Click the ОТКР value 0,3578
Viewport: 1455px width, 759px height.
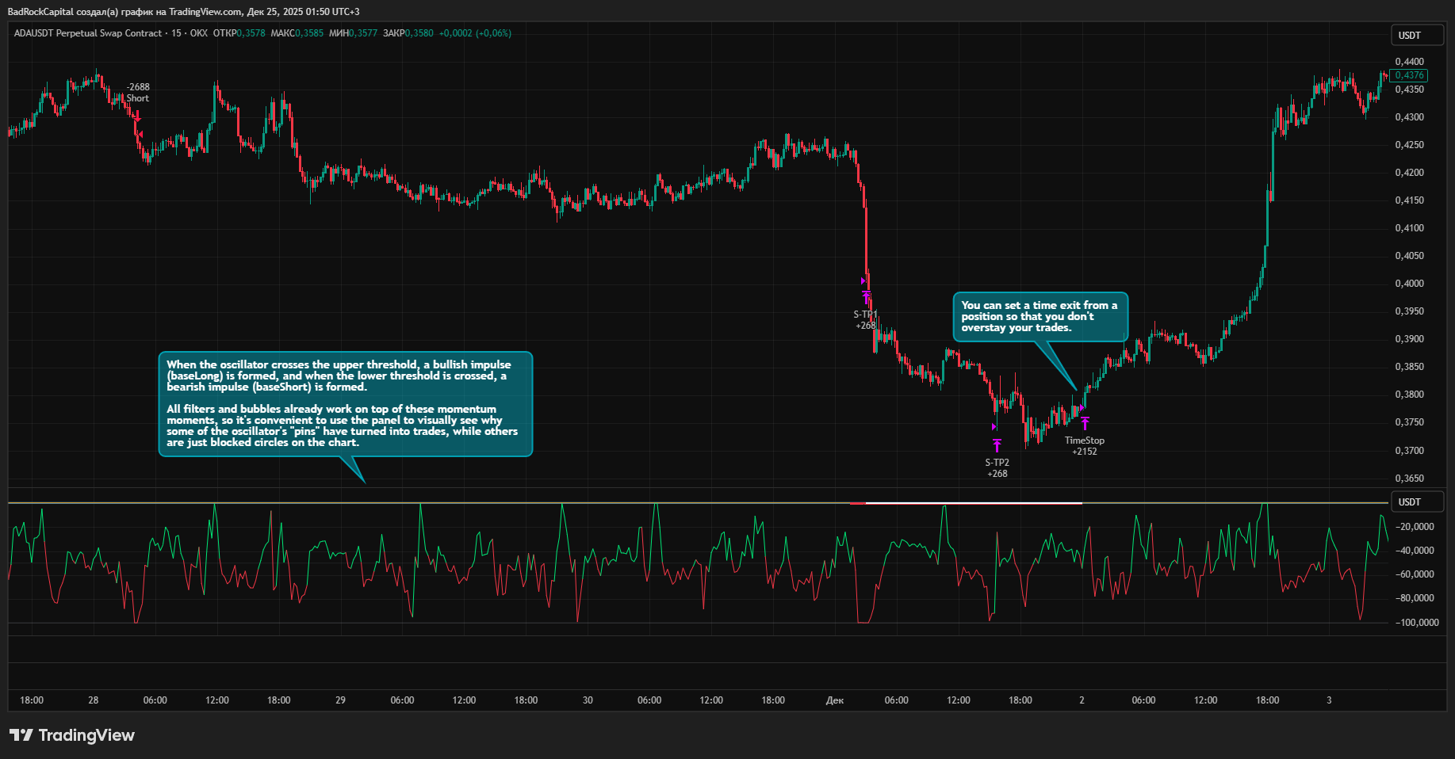pyautogui.click(x=251, y=33)
